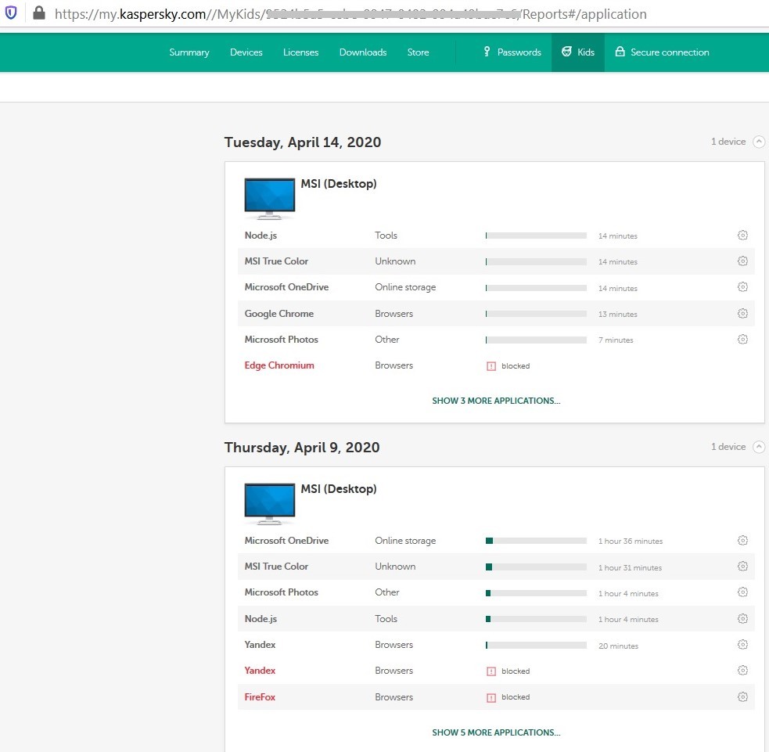Click blocked warning icon for Edge Chromium
This screenshot has height=752, width=769.
pyautogui.click(x=491, y=365)
